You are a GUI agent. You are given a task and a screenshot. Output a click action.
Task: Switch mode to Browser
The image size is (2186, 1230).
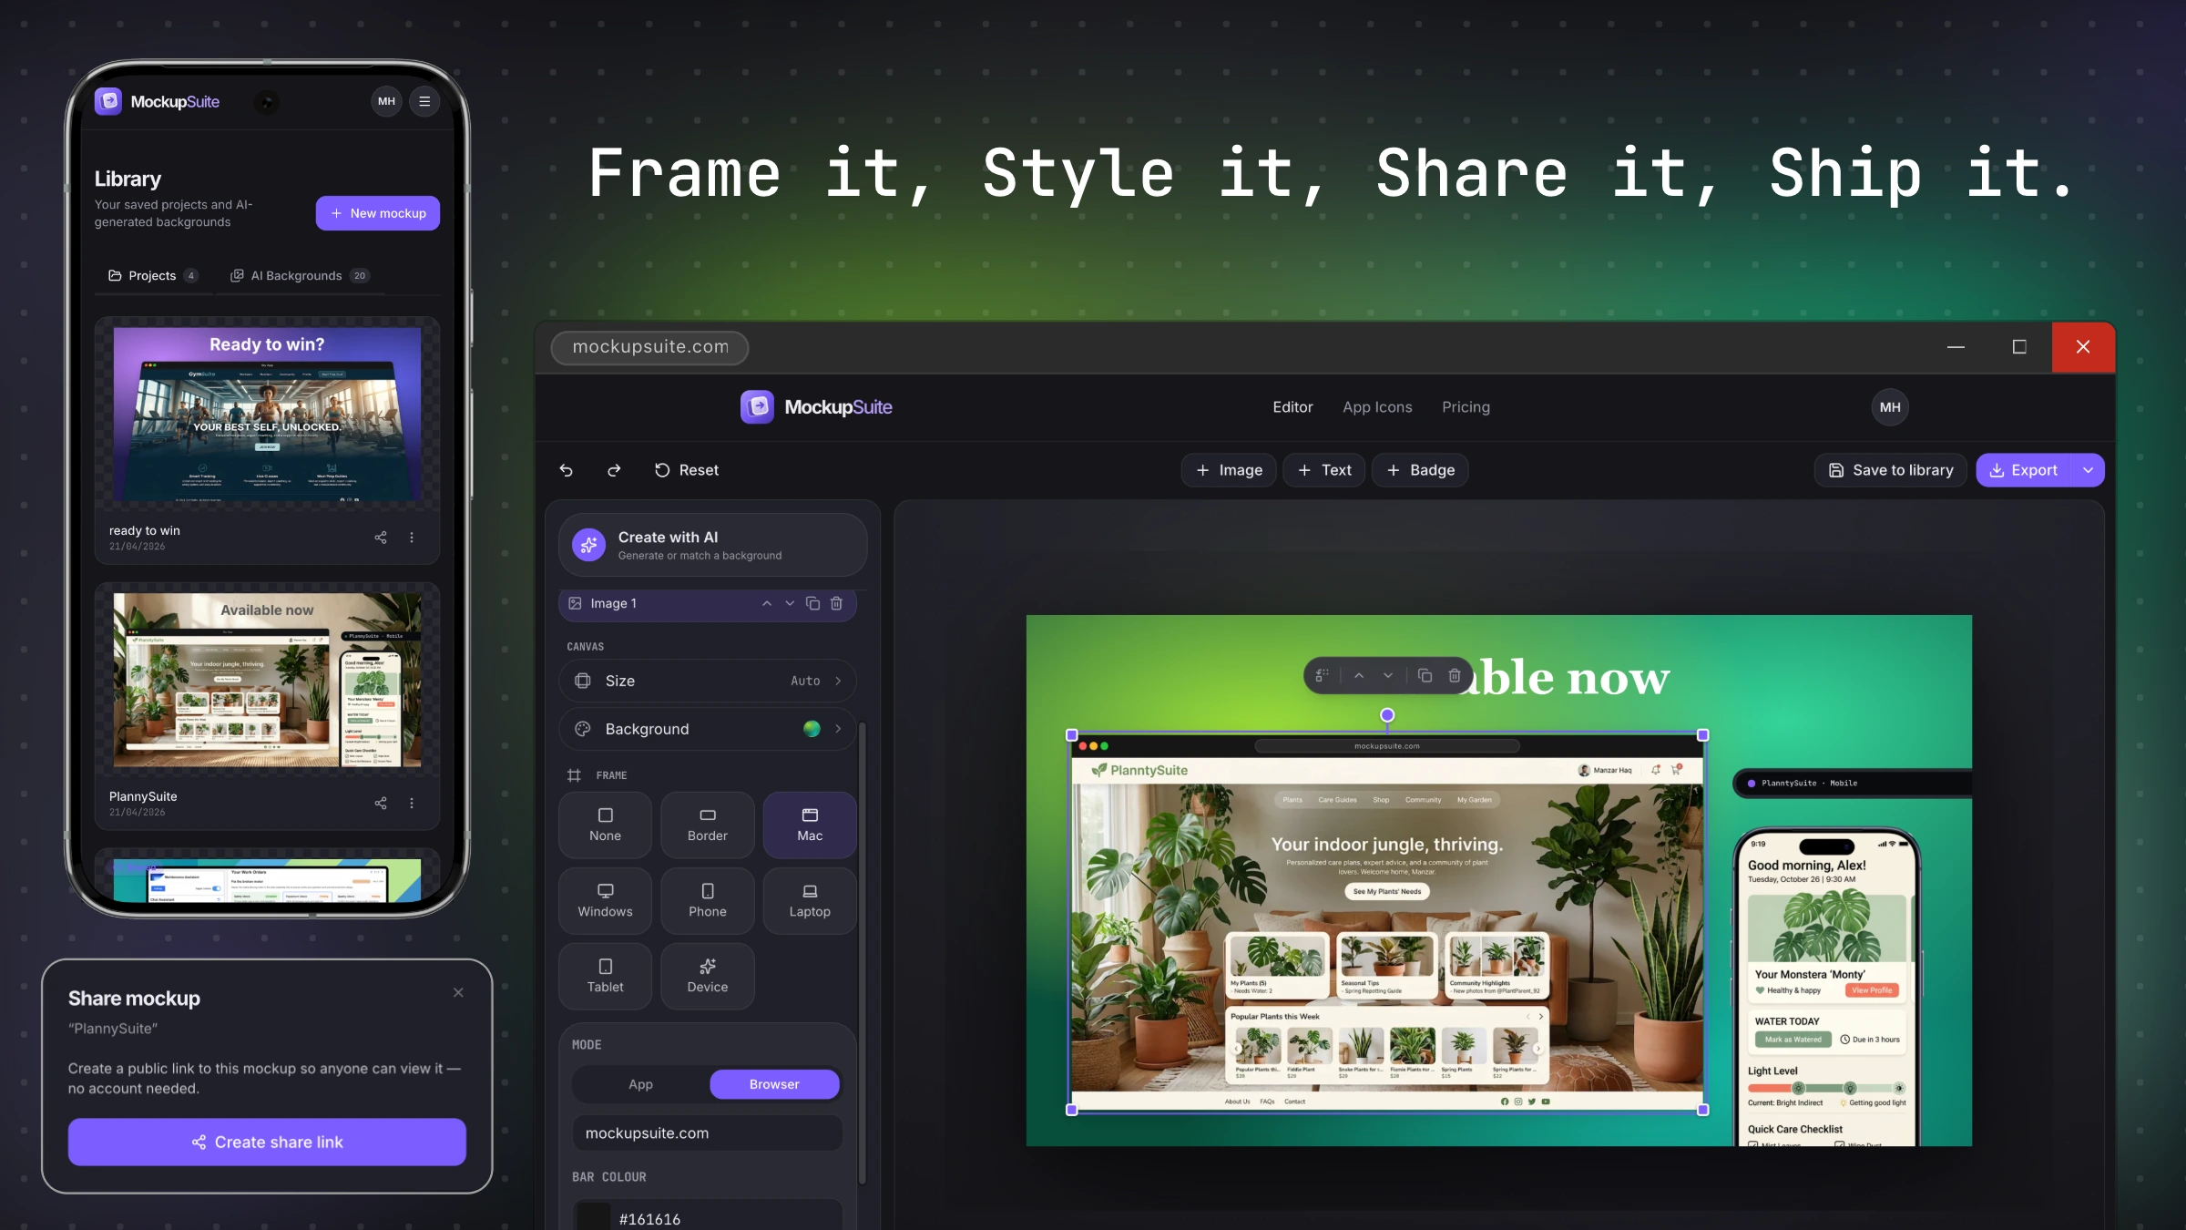774,1084
